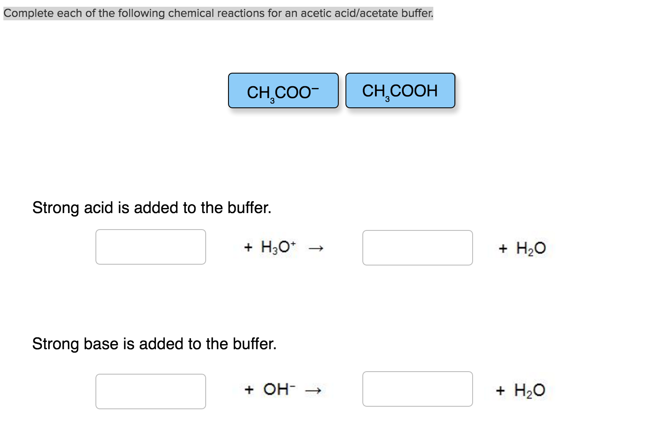
Task: Click the H₃O⁺ label in the acid equation
Action: [278, 247]
